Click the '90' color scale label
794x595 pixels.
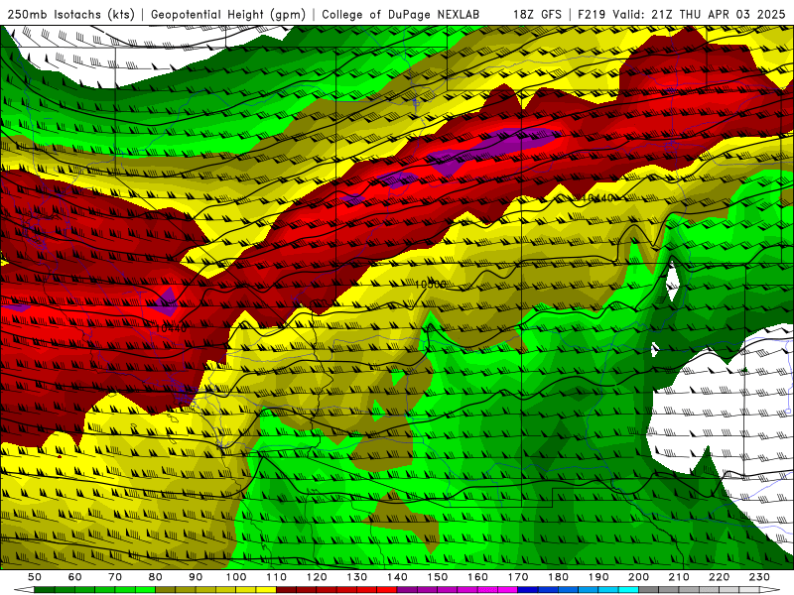coord(196,577)
